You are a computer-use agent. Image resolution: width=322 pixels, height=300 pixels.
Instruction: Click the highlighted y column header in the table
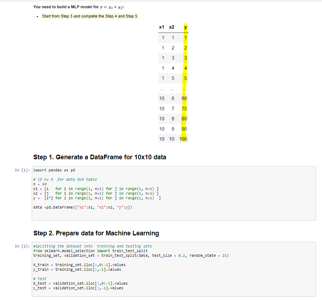click(185, 27)
